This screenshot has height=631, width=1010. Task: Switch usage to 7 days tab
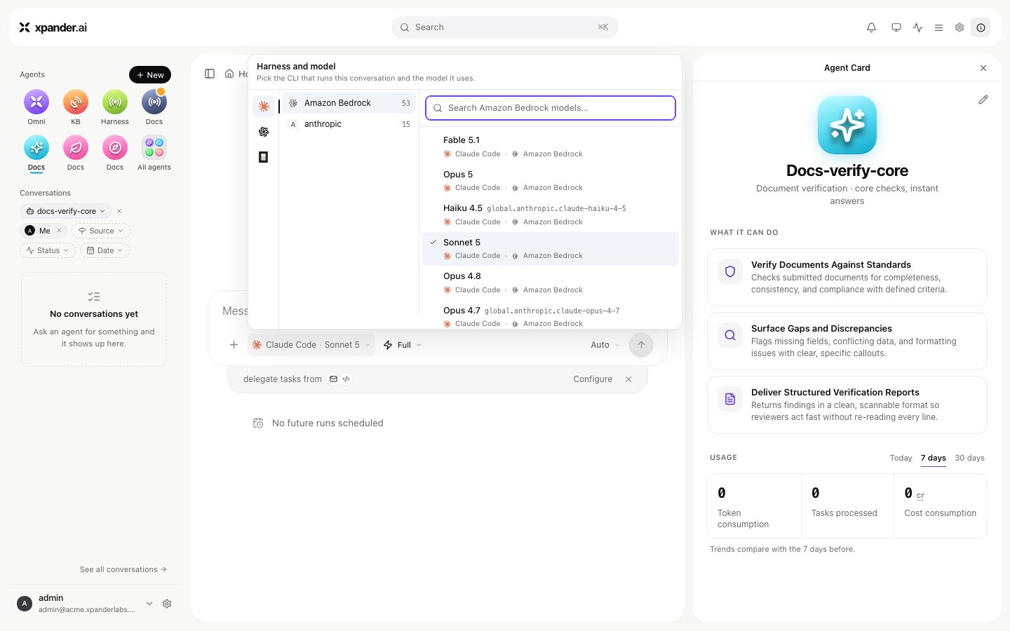934,458
